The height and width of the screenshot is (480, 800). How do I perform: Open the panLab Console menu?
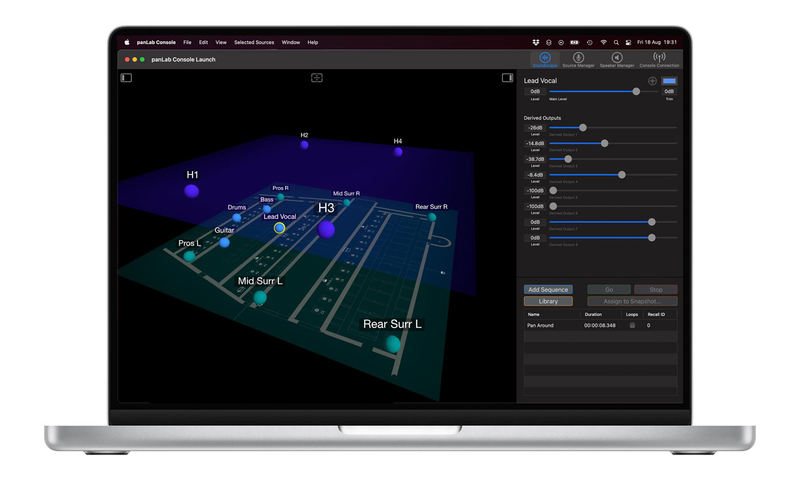pos(156,42)
